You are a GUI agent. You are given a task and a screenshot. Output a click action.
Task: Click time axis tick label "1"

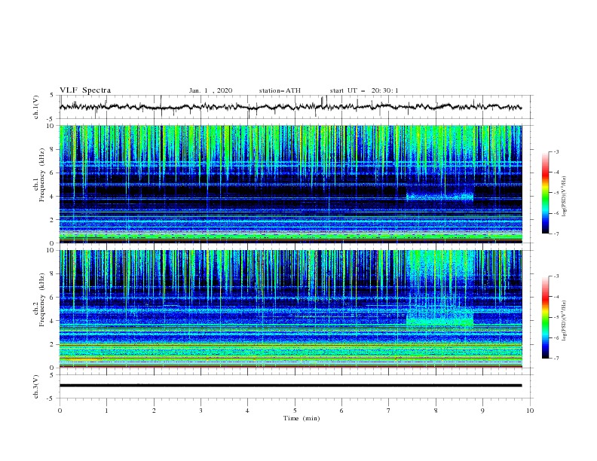coord(107,411)
